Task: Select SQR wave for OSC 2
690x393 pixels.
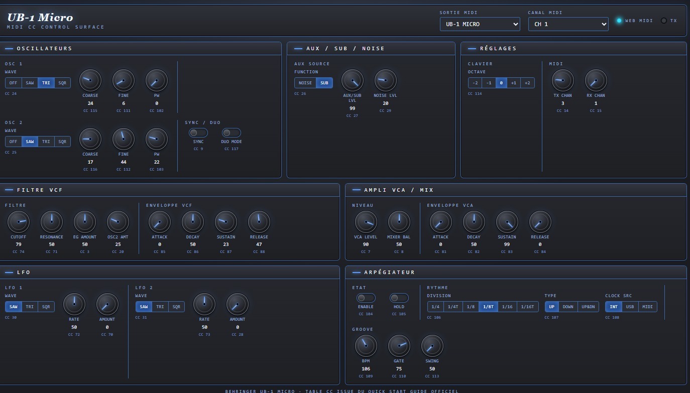Action: click(62, 142)
